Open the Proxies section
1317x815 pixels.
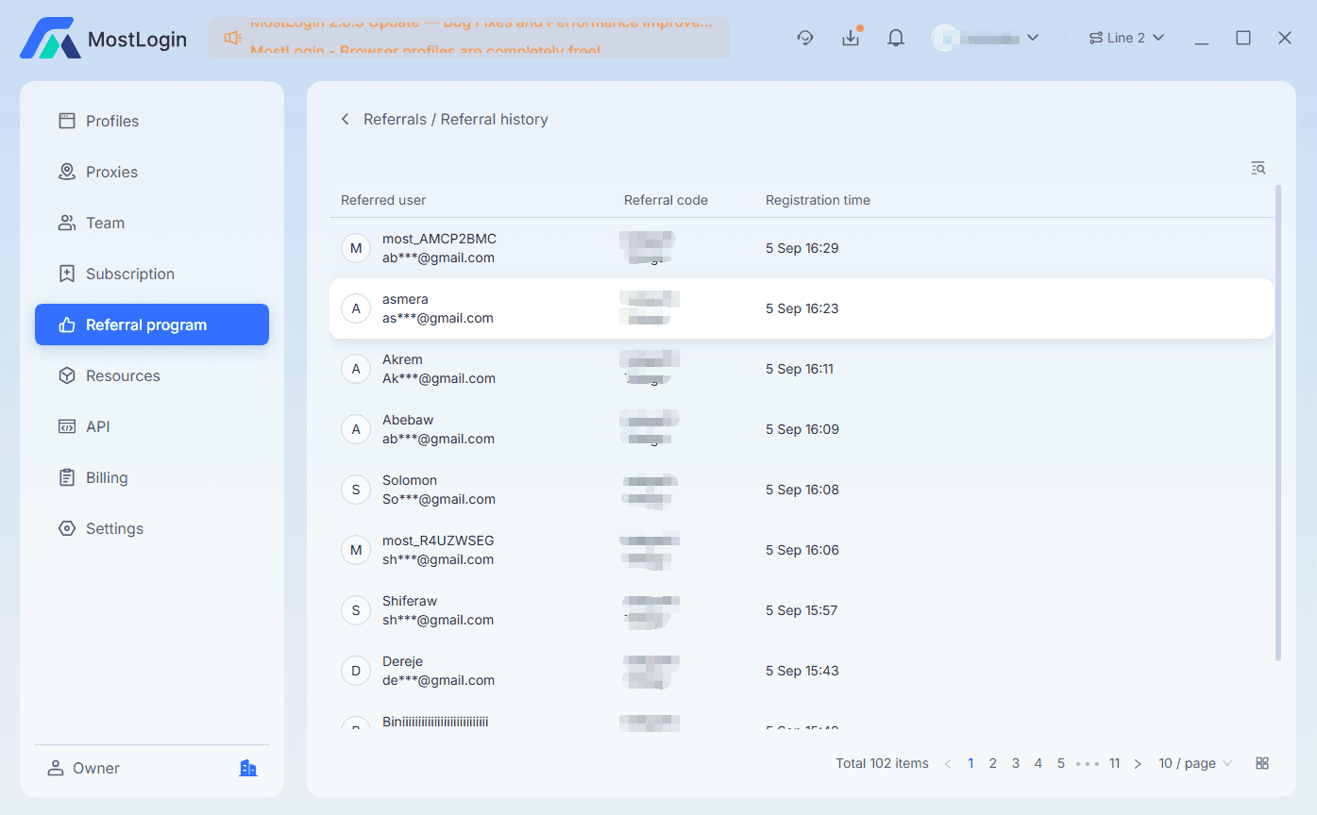(152, 172)
